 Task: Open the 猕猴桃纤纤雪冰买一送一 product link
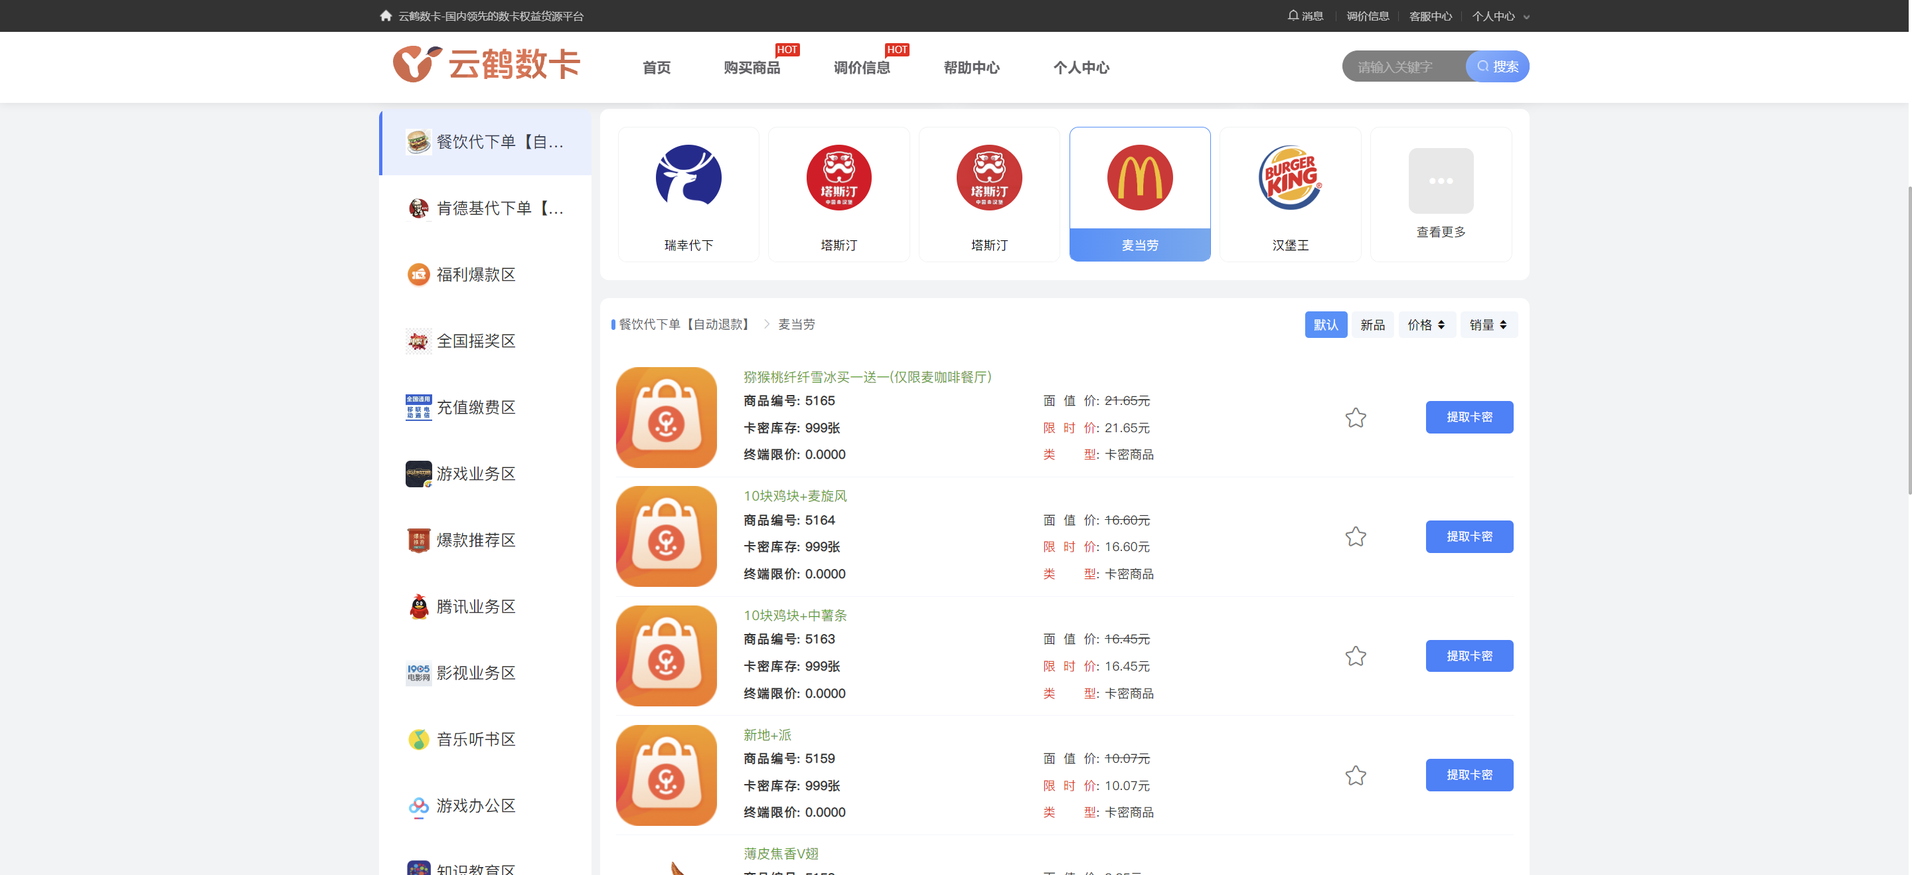click(867, 377)
